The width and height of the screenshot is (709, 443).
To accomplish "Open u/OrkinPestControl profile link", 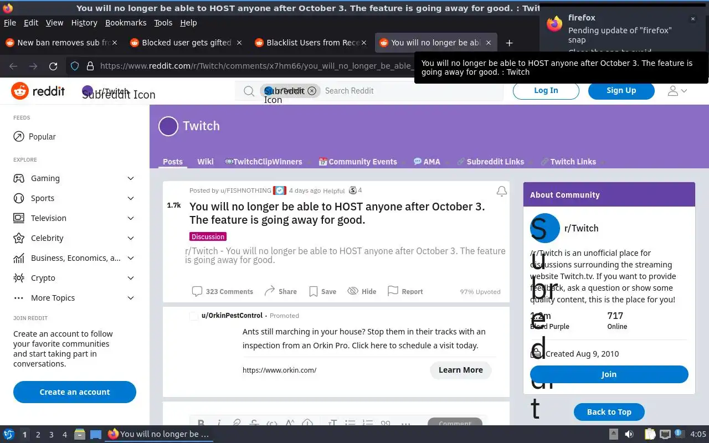I will click(x=232, y=316).
